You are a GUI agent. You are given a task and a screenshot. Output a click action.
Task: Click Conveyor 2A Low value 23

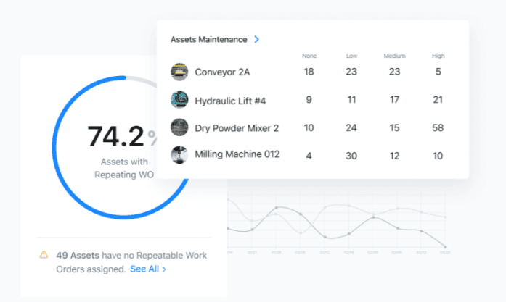[x=351, y=72]
